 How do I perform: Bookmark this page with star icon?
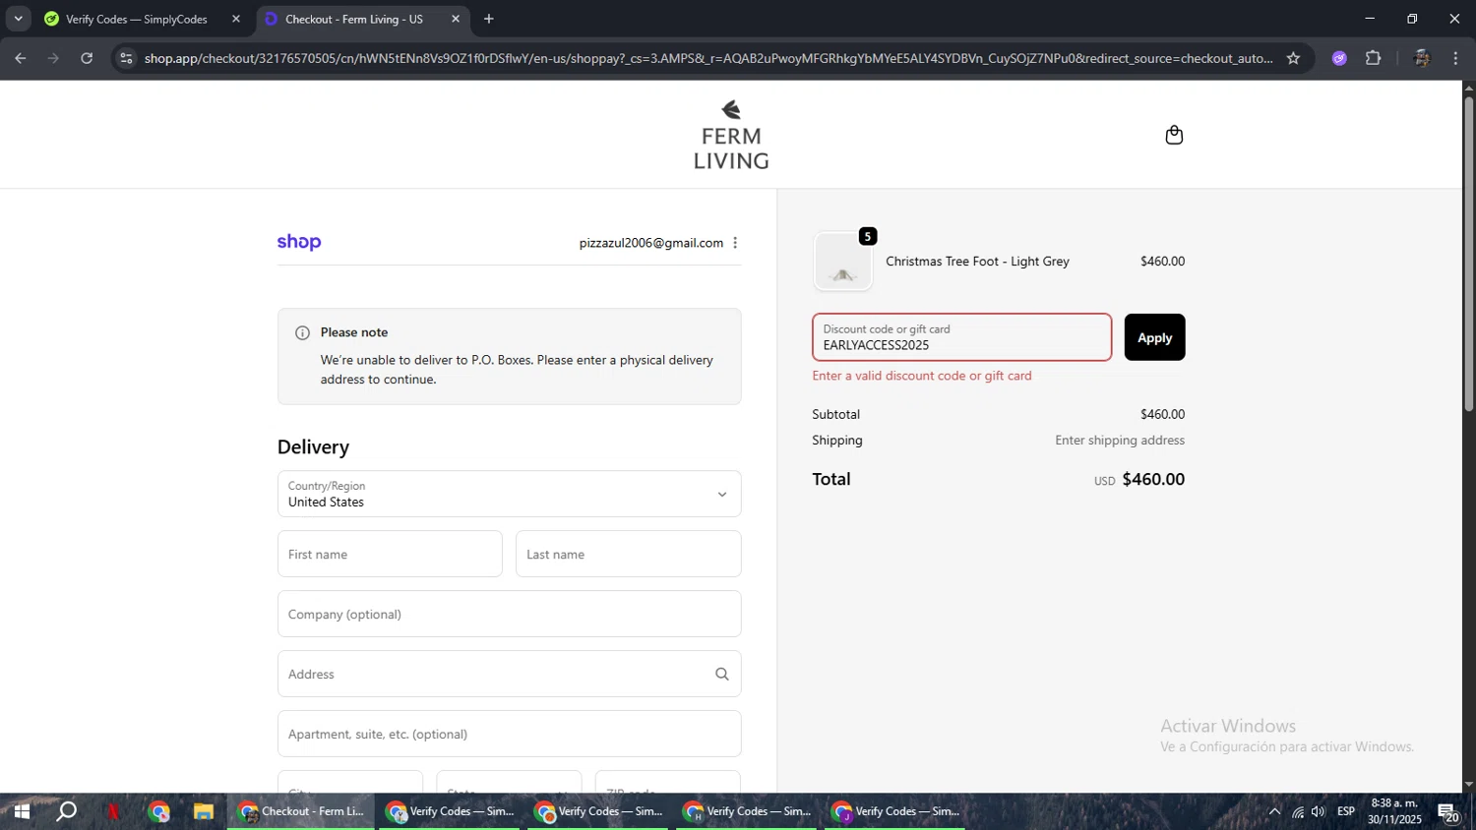click(x=1293, y=58)
